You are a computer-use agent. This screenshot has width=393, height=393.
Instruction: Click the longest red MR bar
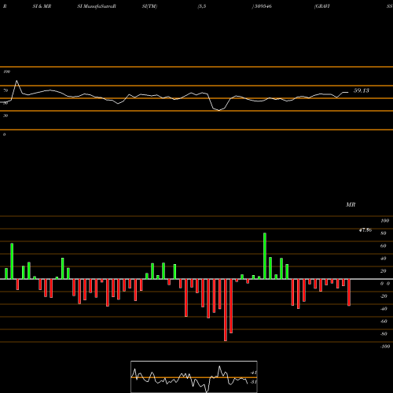226,310
